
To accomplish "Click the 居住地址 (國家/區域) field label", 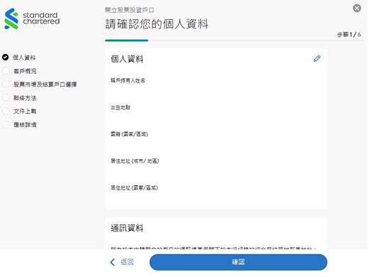I will (134, 188).
